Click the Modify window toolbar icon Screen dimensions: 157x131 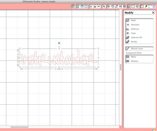coord(129,7)
